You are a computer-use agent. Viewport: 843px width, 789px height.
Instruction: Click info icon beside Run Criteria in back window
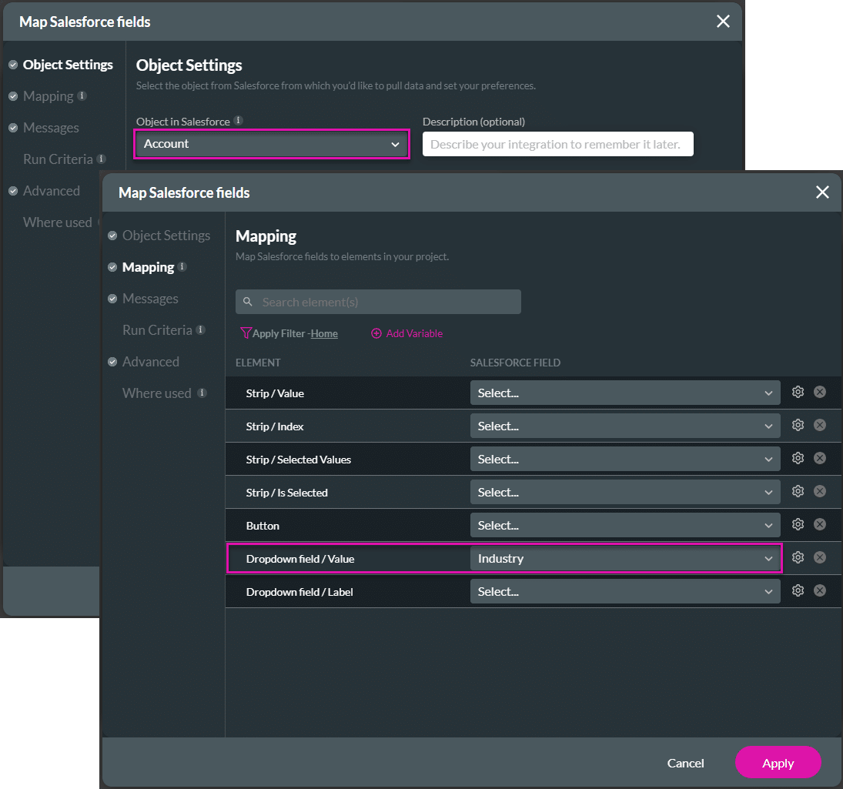[101, 159]
